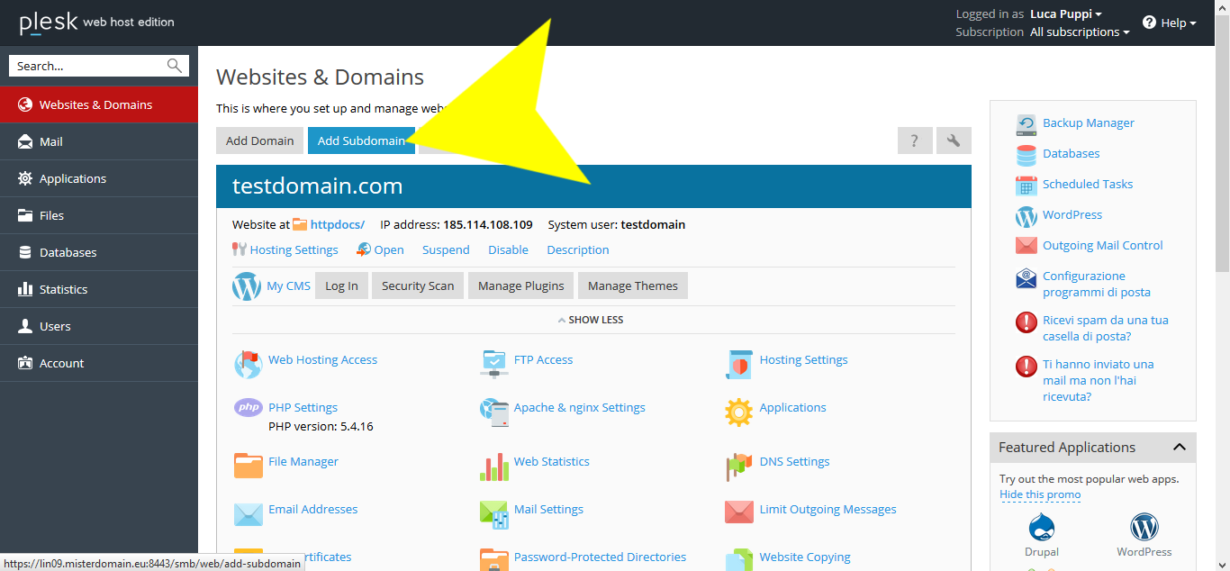The width and height of the screenshot is (1230, 571).
Task: Open the Databases tool in right panel
Action: 1071,153
